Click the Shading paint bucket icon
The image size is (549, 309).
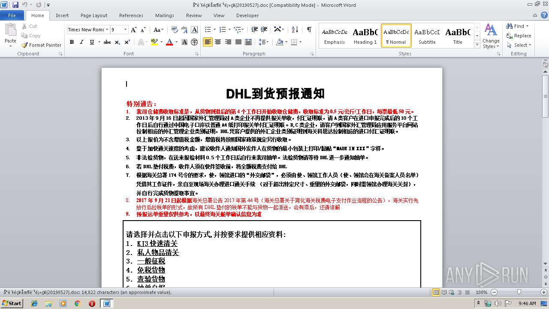pyautogui.click(x=279, y=42)
